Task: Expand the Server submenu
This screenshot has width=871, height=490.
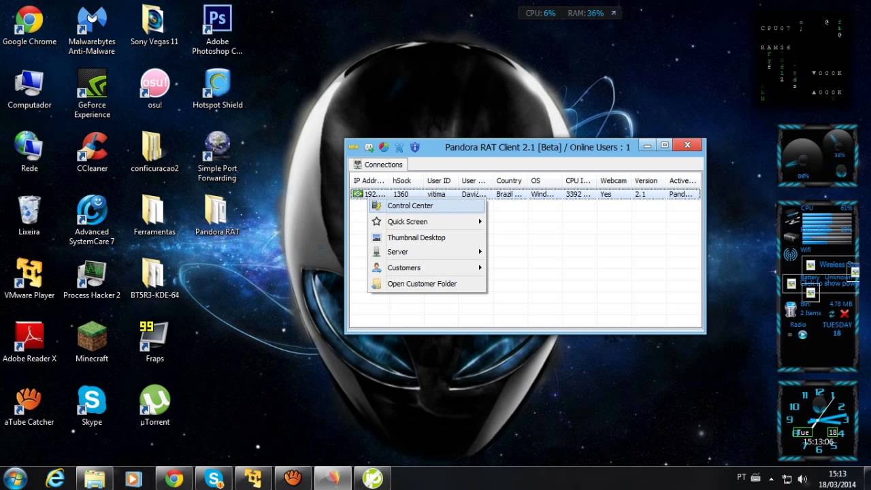Action: pyautogui.click(x=427, y=252)
